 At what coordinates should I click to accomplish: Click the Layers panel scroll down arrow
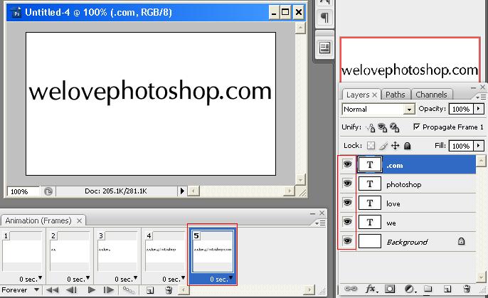pos(481,276)
